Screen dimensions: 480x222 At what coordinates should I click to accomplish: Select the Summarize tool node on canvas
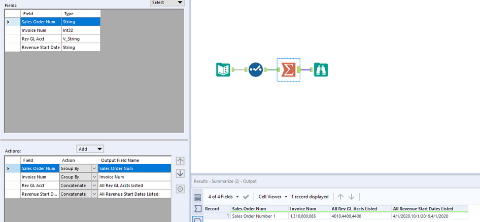[x=288, y=70]
